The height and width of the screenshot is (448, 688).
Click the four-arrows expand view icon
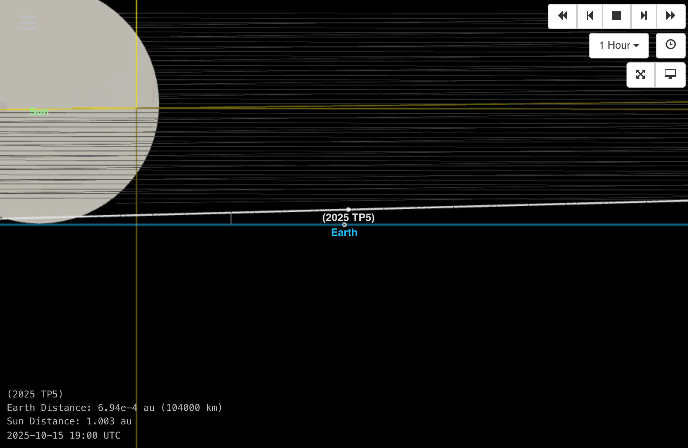pyautogui.click(x=641, y=75)
